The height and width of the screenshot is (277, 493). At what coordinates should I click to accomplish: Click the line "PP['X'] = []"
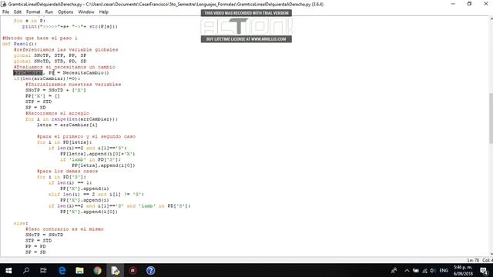(42, 95)
